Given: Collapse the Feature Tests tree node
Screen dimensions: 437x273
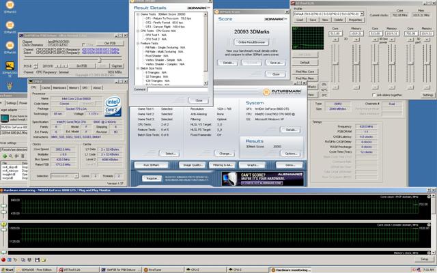Looking at the screenshot, I should 138,44.
